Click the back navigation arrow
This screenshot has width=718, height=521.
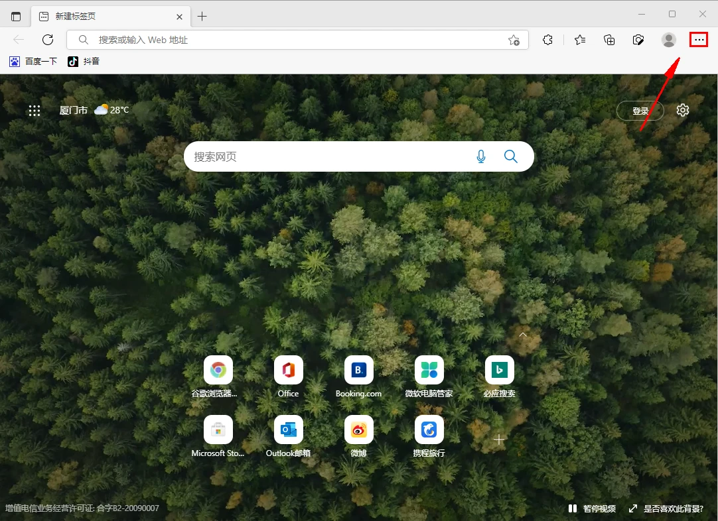click(19, 40)
